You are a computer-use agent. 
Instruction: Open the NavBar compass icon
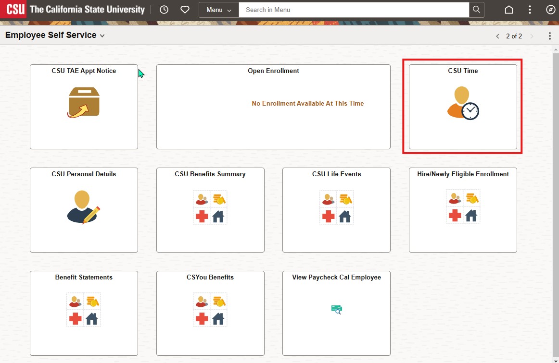[550, 10]
